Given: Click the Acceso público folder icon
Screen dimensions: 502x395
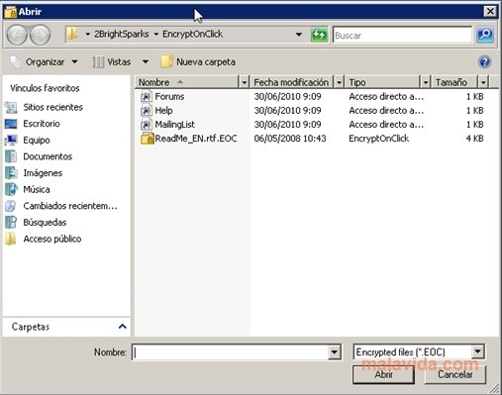Looking at the screenshot, I should (11, 239).
